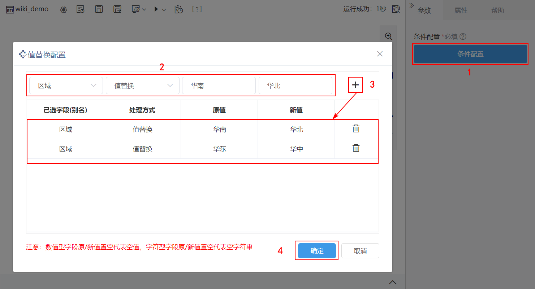535x289 pixels.
Task: Click the 华南 cell in the table
Action: (x=220, y=129)
